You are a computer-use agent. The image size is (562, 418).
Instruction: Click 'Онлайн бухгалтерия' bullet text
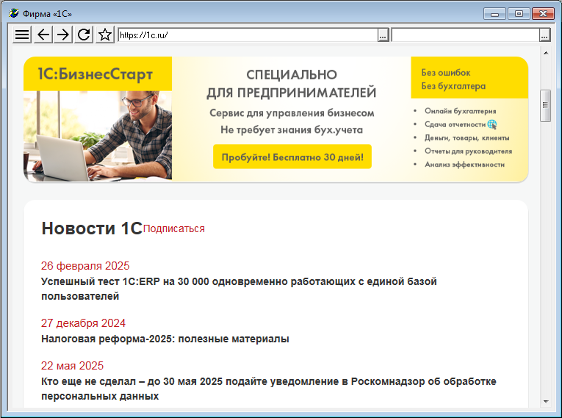(x=460, y=111)
